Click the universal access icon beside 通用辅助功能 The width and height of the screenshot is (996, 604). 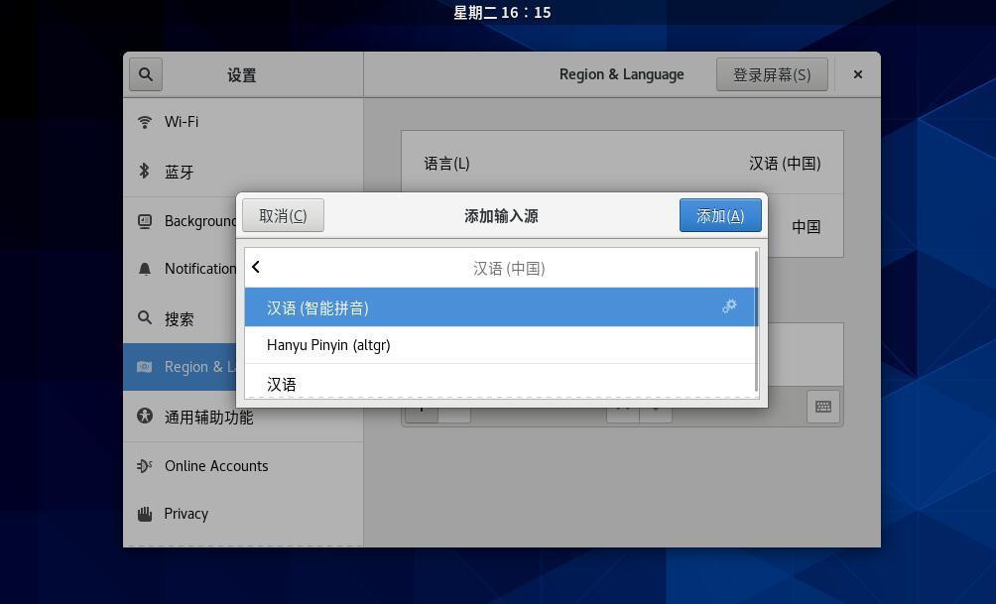pyautogui.click(x=145, y=416)
